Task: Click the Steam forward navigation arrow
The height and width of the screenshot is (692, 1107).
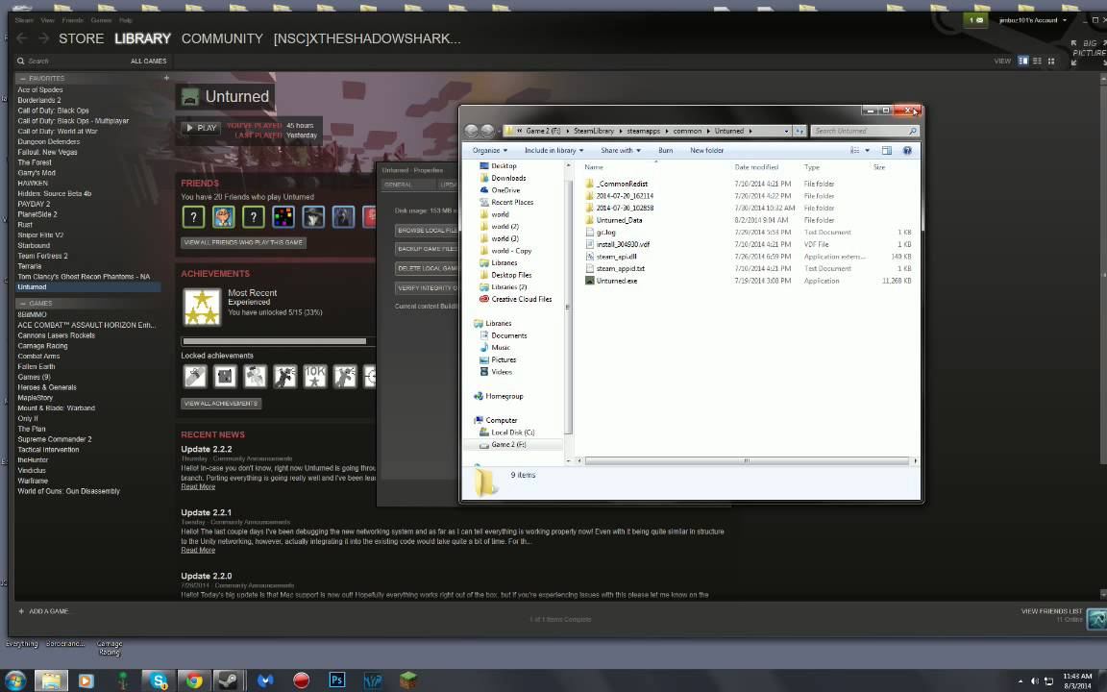Action: [44, 38]
